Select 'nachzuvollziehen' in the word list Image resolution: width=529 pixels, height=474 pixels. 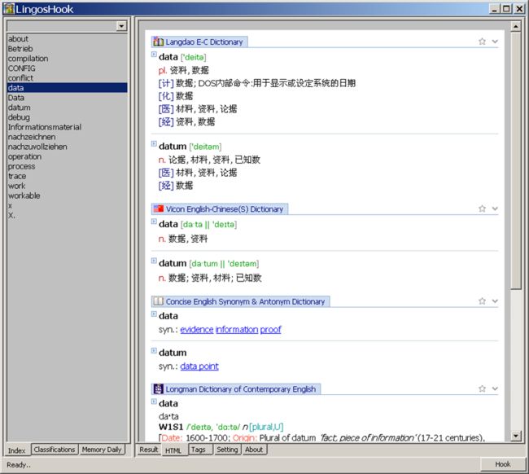67,147
